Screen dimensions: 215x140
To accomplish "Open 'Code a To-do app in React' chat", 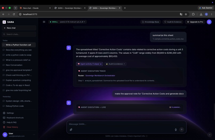I will [19, 85].
